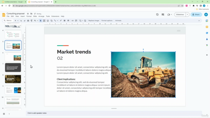This screenshot has width=210, height=118.
Task: Collapse the filmstrip with the chevron
Action: [x=9, y=114]
